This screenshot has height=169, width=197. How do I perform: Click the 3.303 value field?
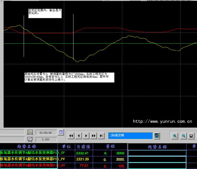click(46, 139)
